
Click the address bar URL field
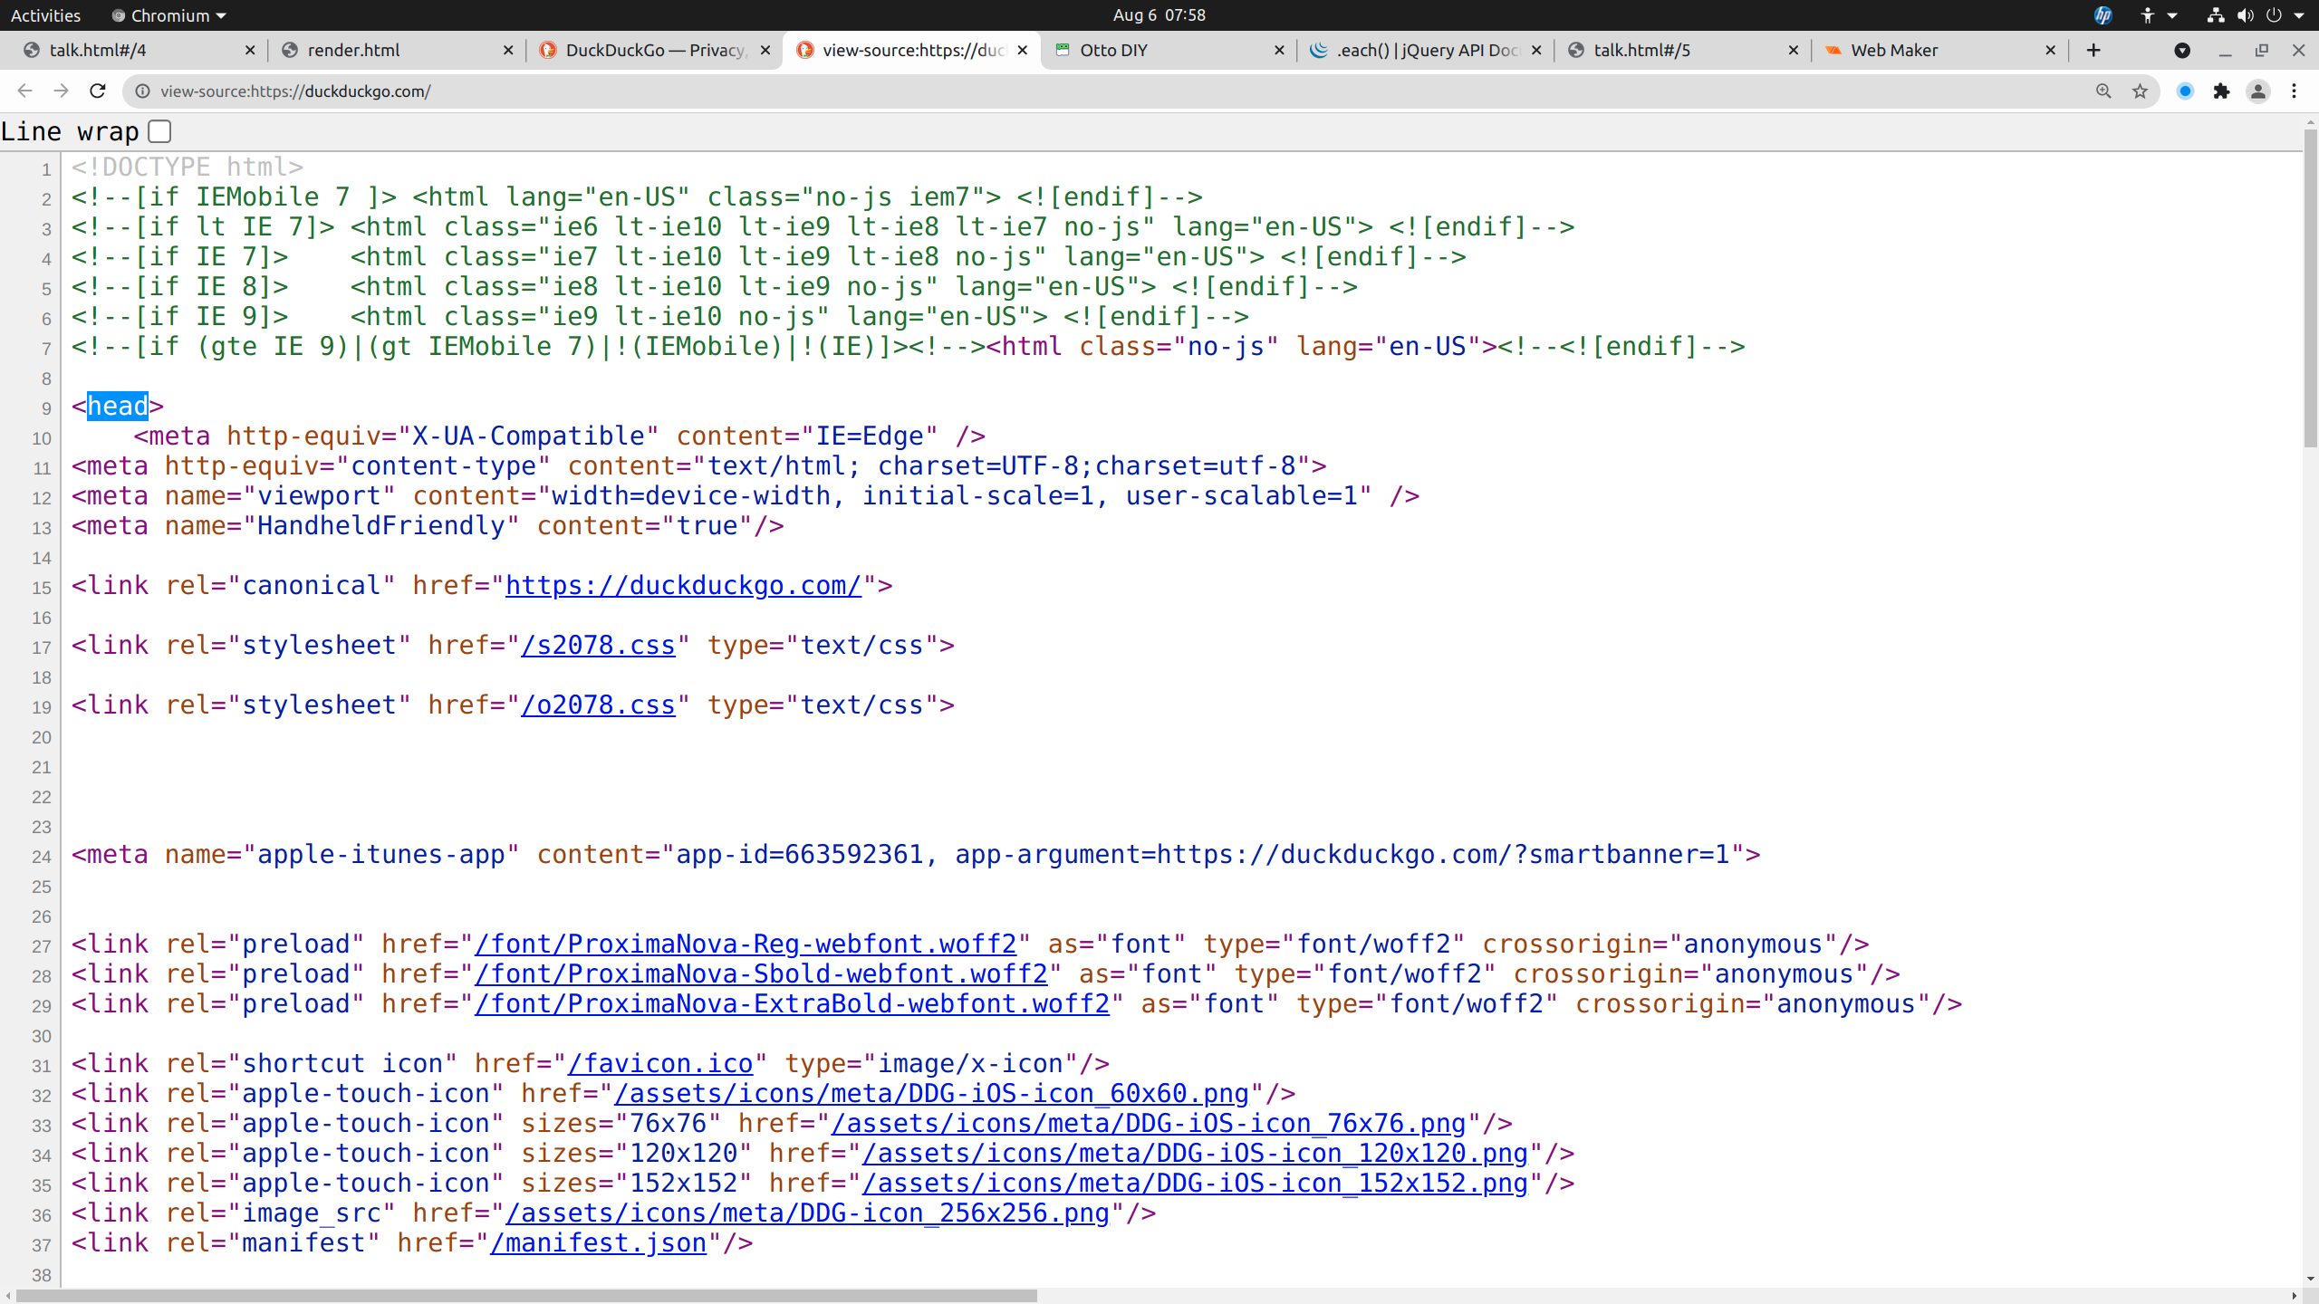pyautogui.click(x=1087, y=91)
